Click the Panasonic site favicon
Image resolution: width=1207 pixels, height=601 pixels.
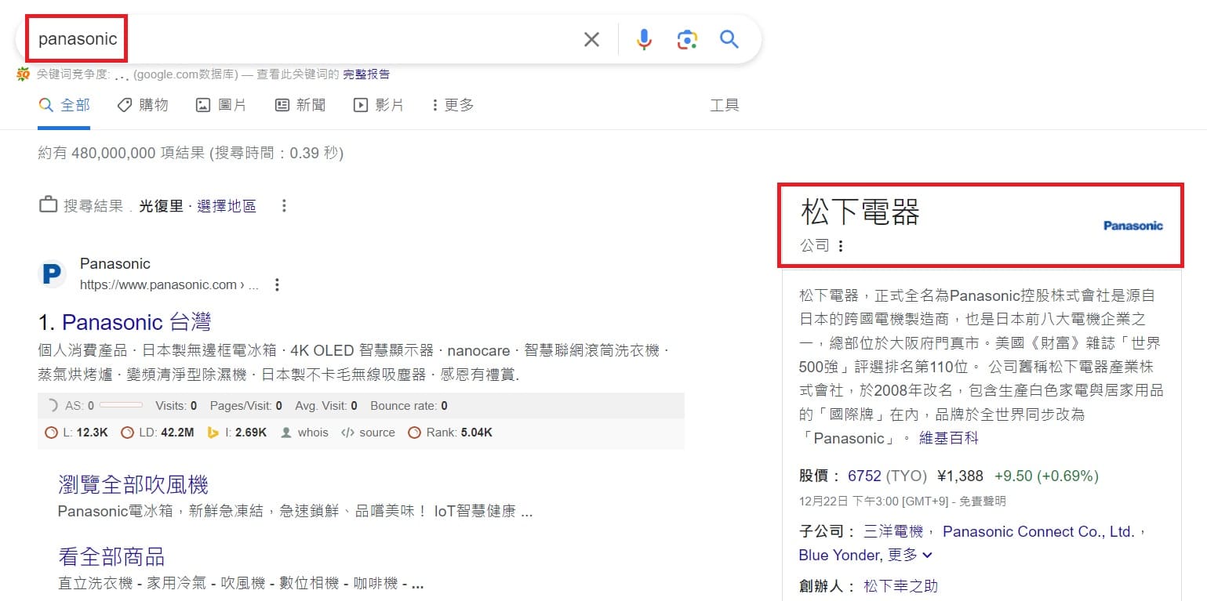point(52,274)
